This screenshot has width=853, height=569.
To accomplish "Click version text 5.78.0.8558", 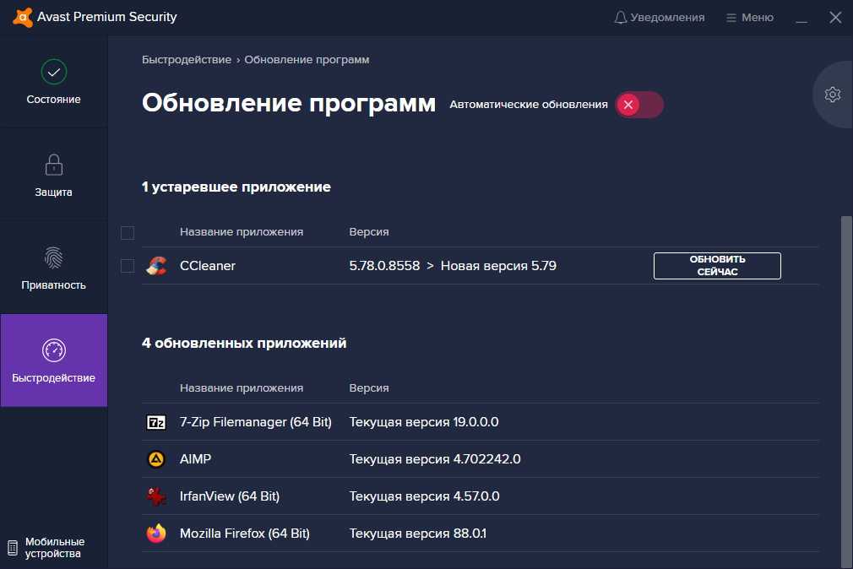I will pos(384,266).
